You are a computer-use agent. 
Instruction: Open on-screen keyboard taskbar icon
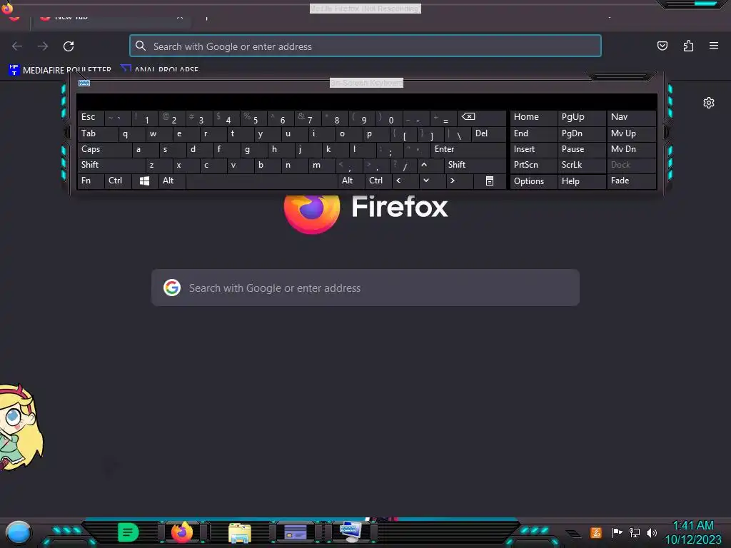click(x=351, y=532)
